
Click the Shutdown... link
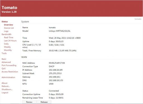[x=7, y=89]
